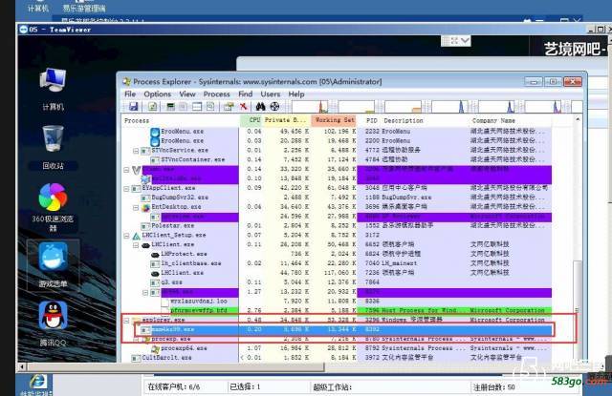Collapse the explorer.exe tree node

pyautogui.click(x=126, y=321)
